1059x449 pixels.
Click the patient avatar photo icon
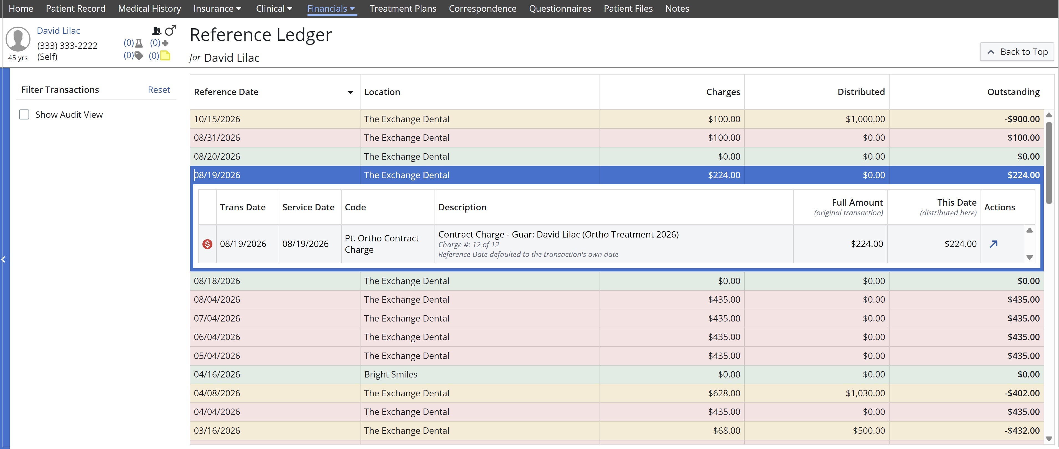coord(18,39)
